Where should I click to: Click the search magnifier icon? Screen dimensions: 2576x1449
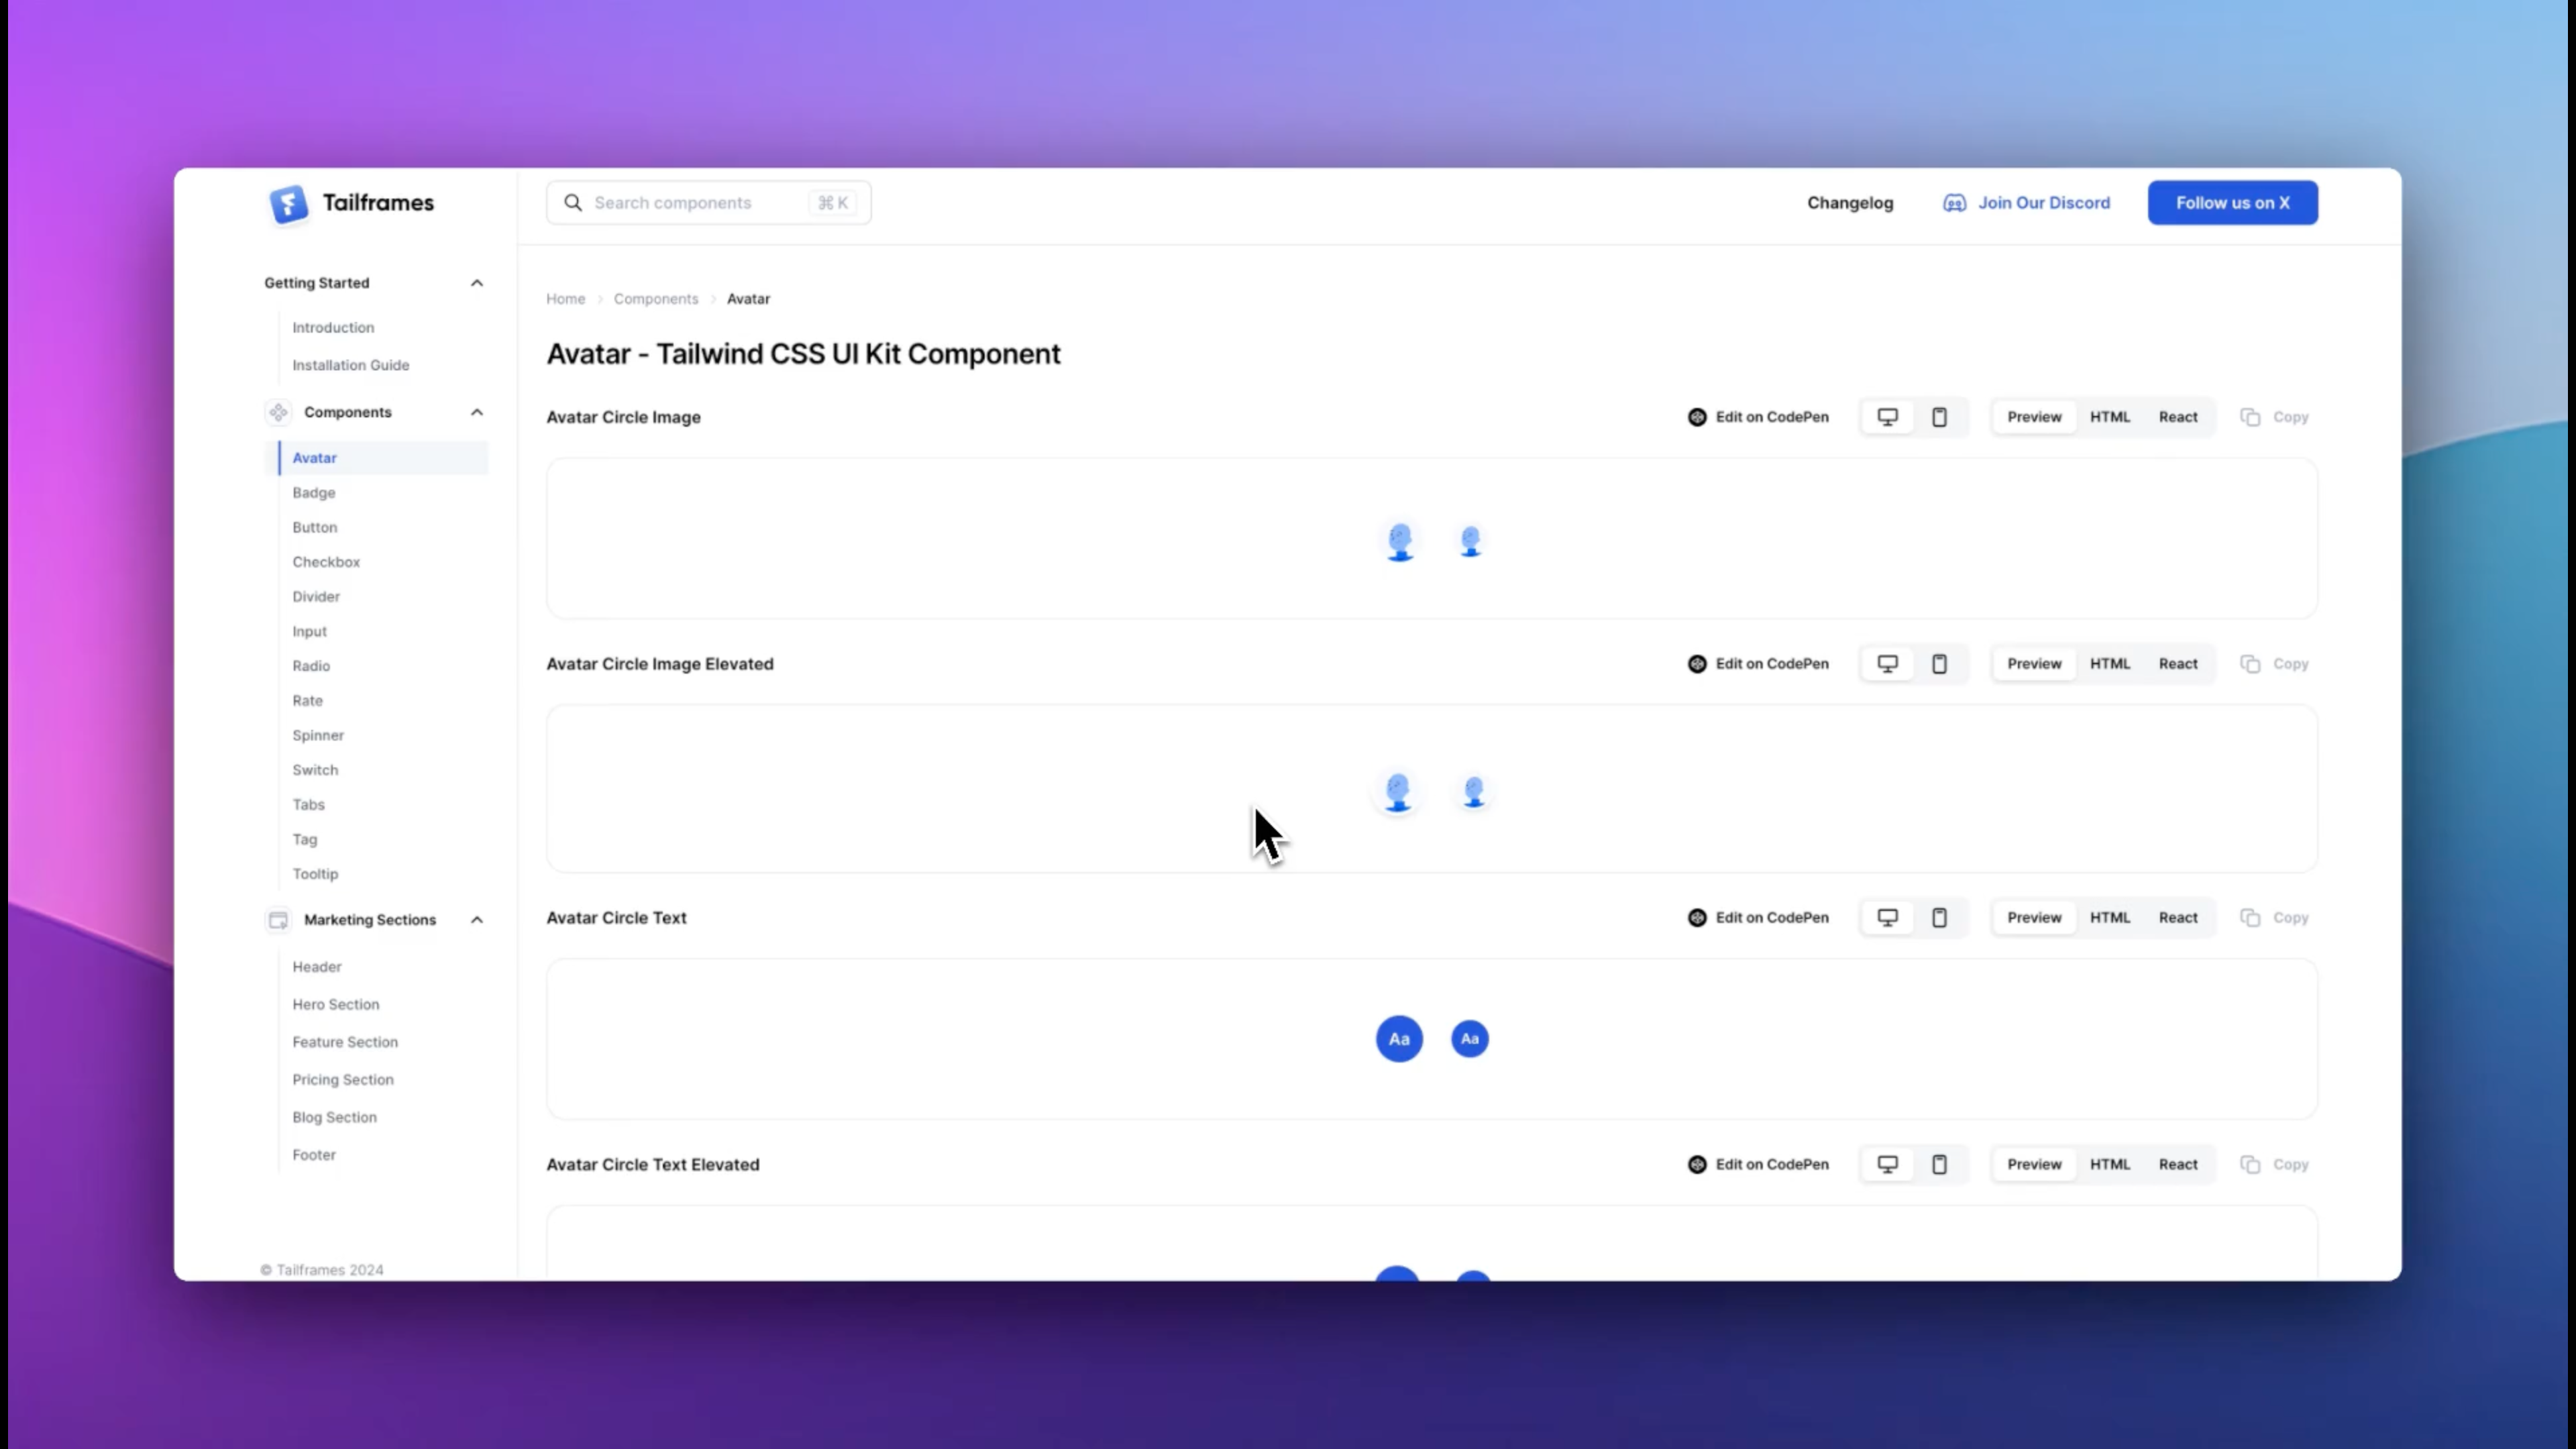tap(573, 203)
